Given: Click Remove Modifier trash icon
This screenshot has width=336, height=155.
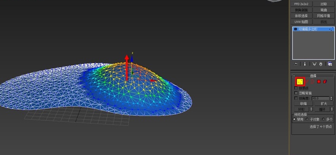Looking at the screenshot, I should click(321, 64).
